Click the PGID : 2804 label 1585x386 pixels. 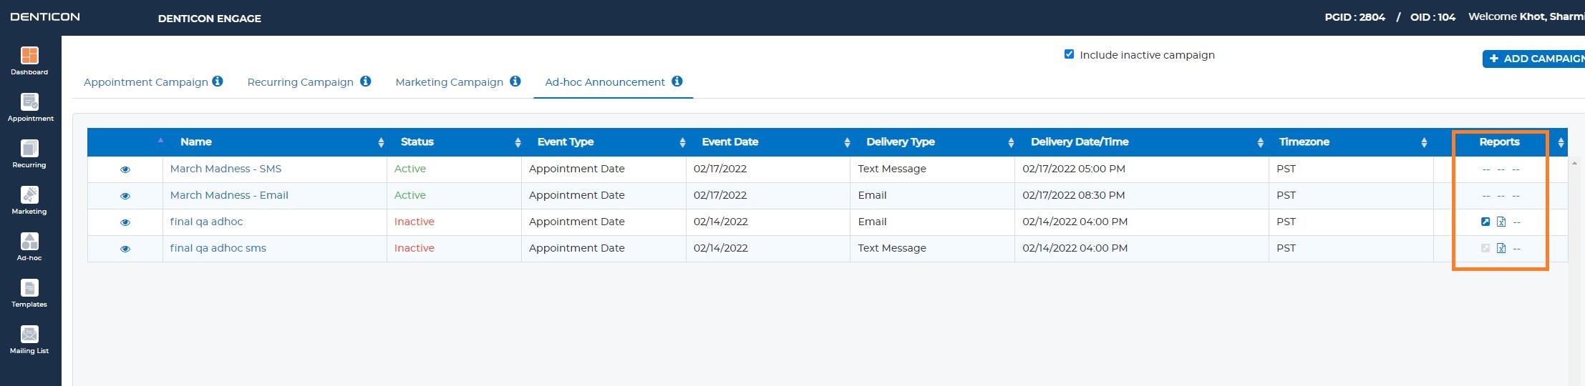[x=1354, y=17]
